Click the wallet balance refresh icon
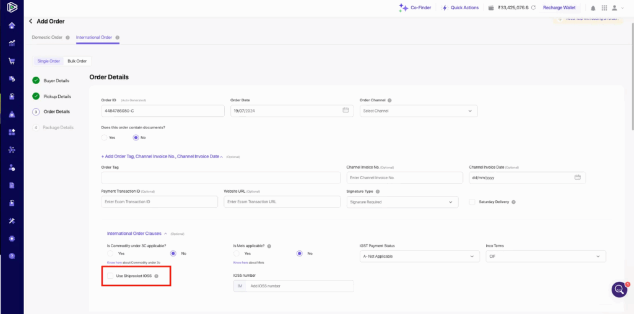 coord(534,8)
